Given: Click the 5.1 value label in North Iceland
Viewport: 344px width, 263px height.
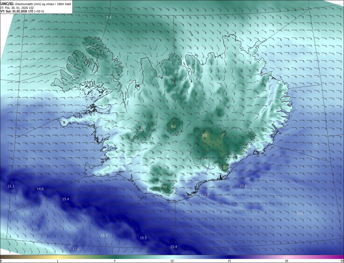Looking at the screenshot, I should (174, 83).
